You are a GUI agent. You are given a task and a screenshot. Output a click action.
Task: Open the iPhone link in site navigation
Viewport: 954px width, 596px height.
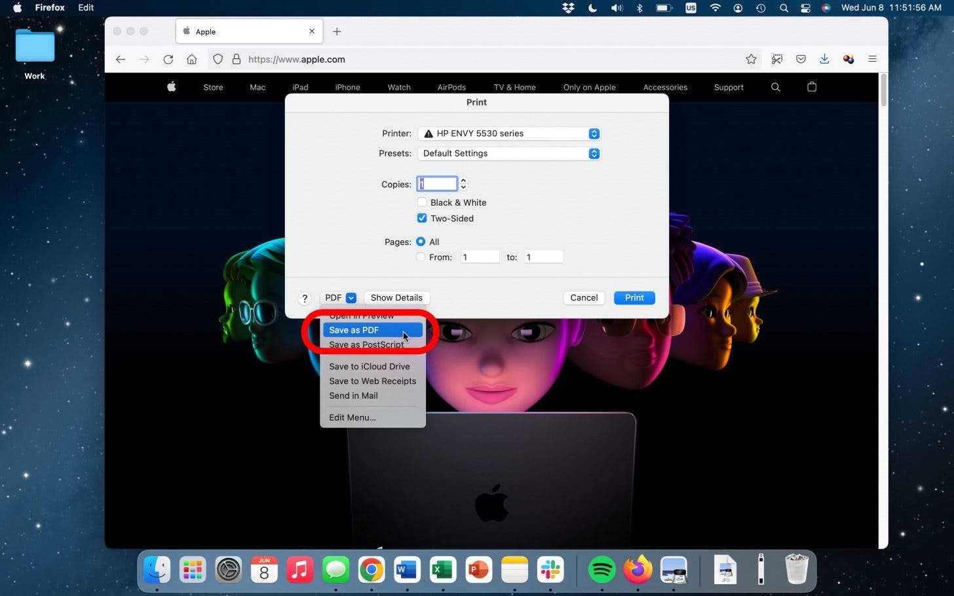tap(347, 87)
